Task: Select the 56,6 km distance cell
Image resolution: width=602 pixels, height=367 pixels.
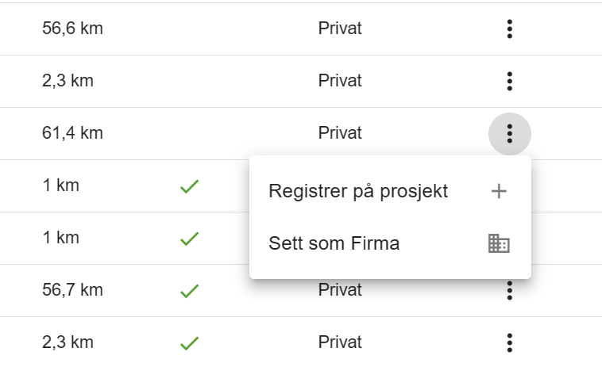Action: (72, 29)
